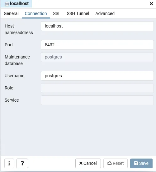Click the empty Service field
The height and width of the screenshot is (172, 156).
(x=97, y=100)
